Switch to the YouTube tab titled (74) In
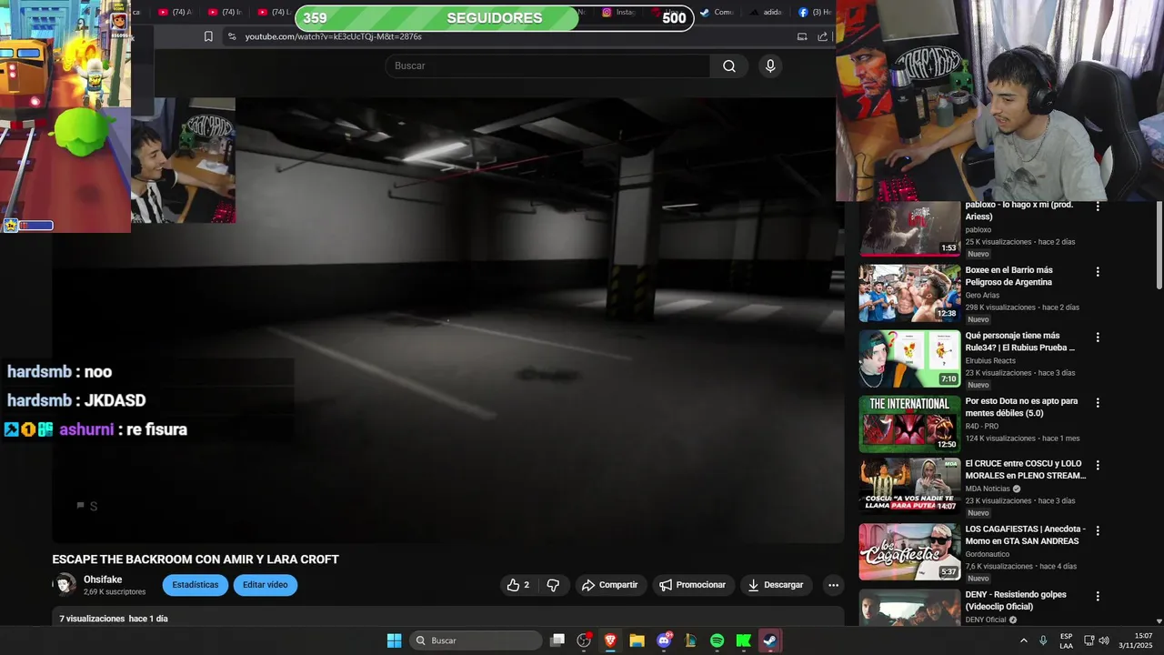The width and height of the screenshot is (1164, 655). (226, 13)
